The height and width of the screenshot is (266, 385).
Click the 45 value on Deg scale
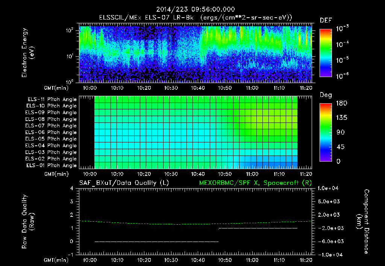pos(340,147)
